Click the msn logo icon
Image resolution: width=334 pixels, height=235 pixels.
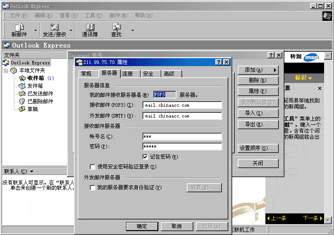[x=311, y=57]
